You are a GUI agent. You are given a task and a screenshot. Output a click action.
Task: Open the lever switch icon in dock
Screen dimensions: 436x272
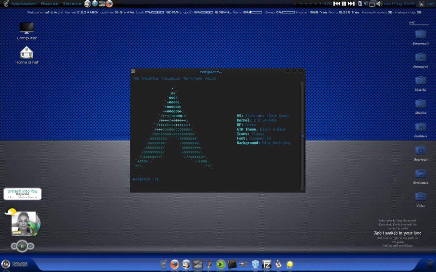click(278, 264)
